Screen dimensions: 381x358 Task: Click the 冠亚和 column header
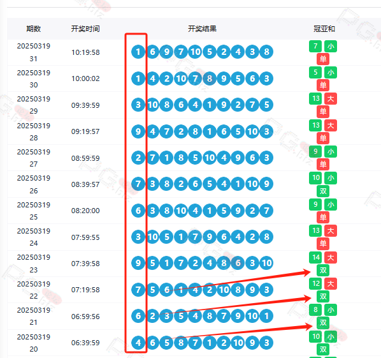[324, 29]
